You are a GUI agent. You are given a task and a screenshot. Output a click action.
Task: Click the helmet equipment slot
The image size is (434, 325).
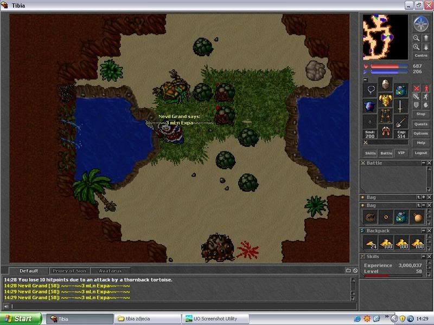click(385, 84)
